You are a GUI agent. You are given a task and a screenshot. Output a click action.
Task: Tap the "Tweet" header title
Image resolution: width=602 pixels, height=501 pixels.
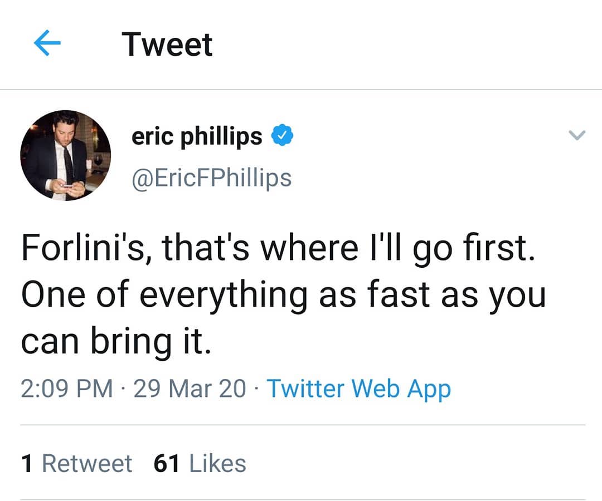[x=167, y=45]
